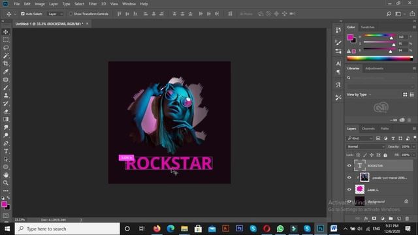418x235 pixels.
Task: Select the Crop tool
Action: [x=6, y=64]
